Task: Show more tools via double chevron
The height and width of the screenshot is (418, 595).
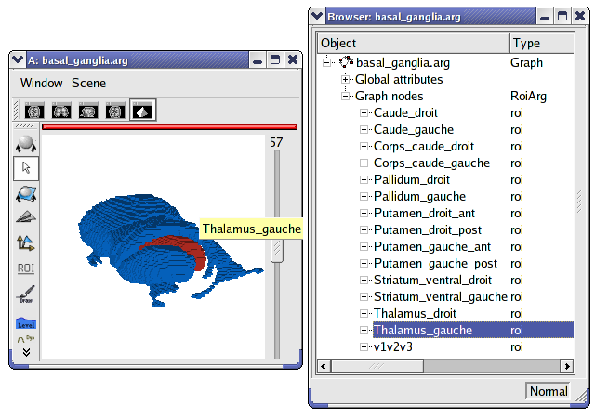Action: pyautogui.click(x=26, y=351)
